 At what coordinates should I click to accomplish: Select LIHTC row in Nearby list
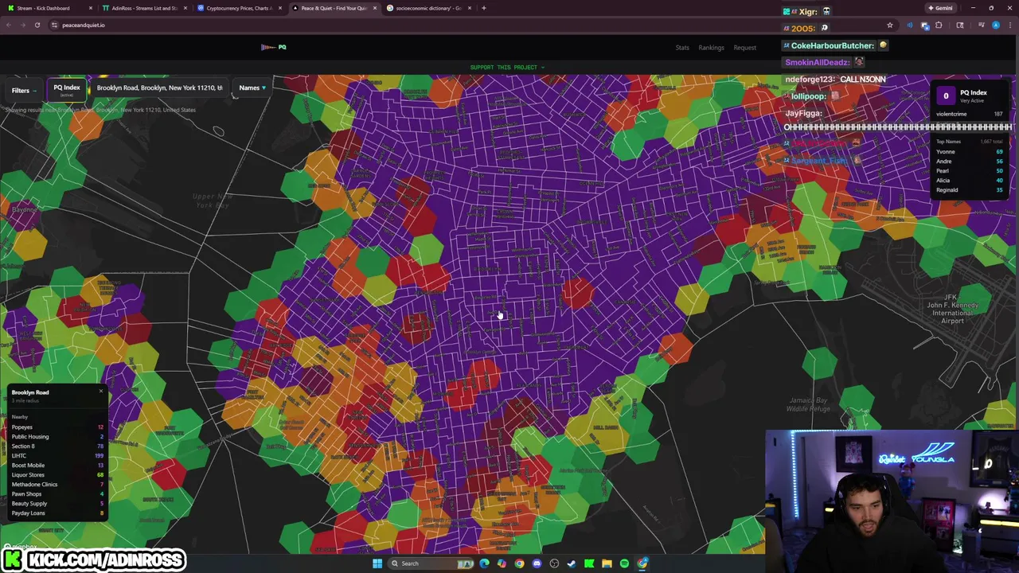tap(57, 456)
